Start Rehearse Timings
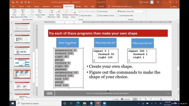189x106 pixels. click(66, 14)
